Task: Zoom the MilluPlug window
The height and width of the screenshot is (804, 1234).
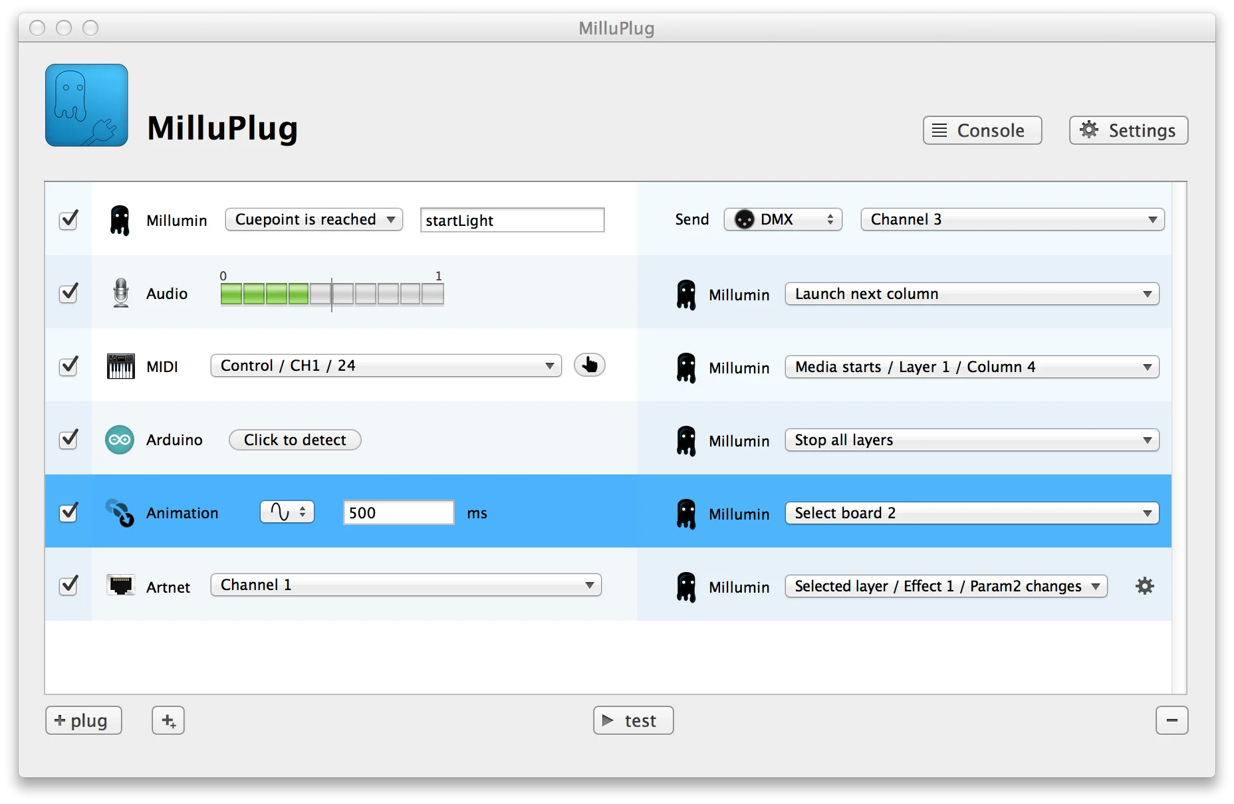Action: click(90, 28)
